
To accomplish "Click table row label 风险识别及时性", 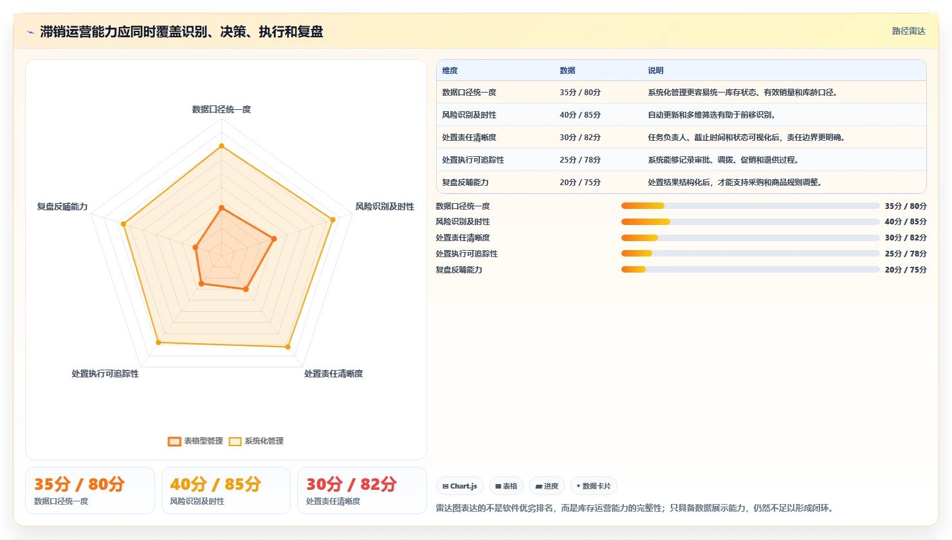I will 469,115.
